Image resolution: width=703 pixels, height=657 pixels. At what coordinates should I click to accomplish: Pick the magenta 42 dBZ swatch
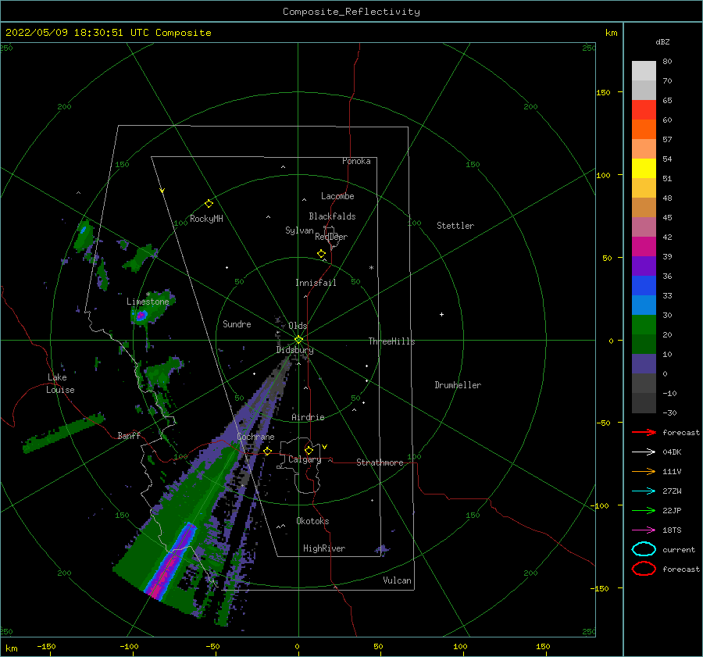[x=644, y=247]
